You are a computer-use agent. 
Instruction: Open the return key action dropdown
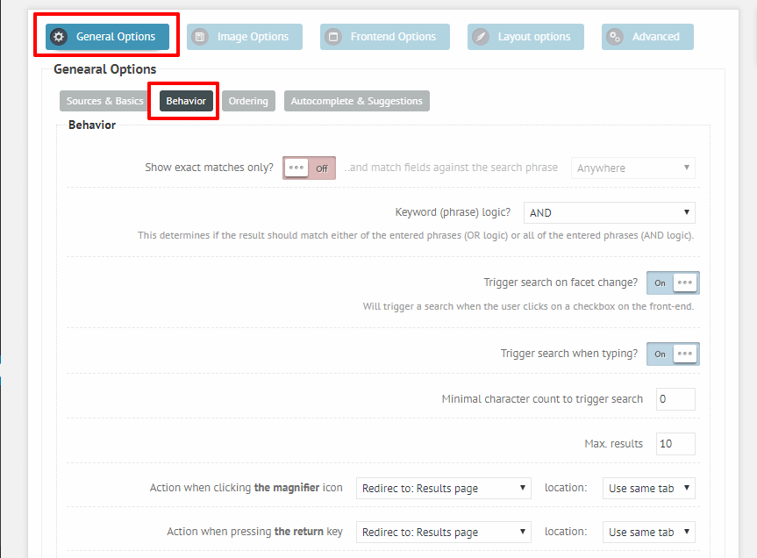click(443, 532)
